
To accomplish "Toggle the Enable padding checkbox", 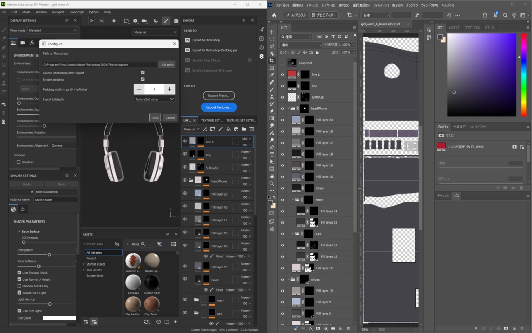I will 142,79.
